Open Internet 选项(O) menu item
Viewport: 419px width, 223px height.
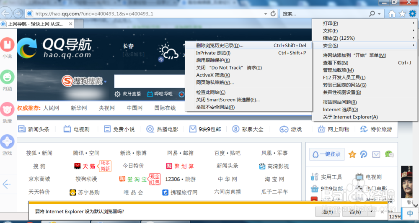[x=364, y=109]
